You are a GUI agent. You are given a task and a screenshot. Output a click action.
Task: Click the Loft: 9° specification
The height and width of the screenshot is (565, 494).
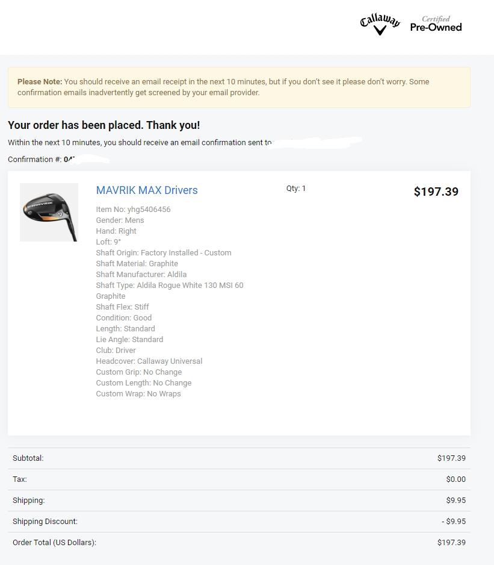pos(108,242)
